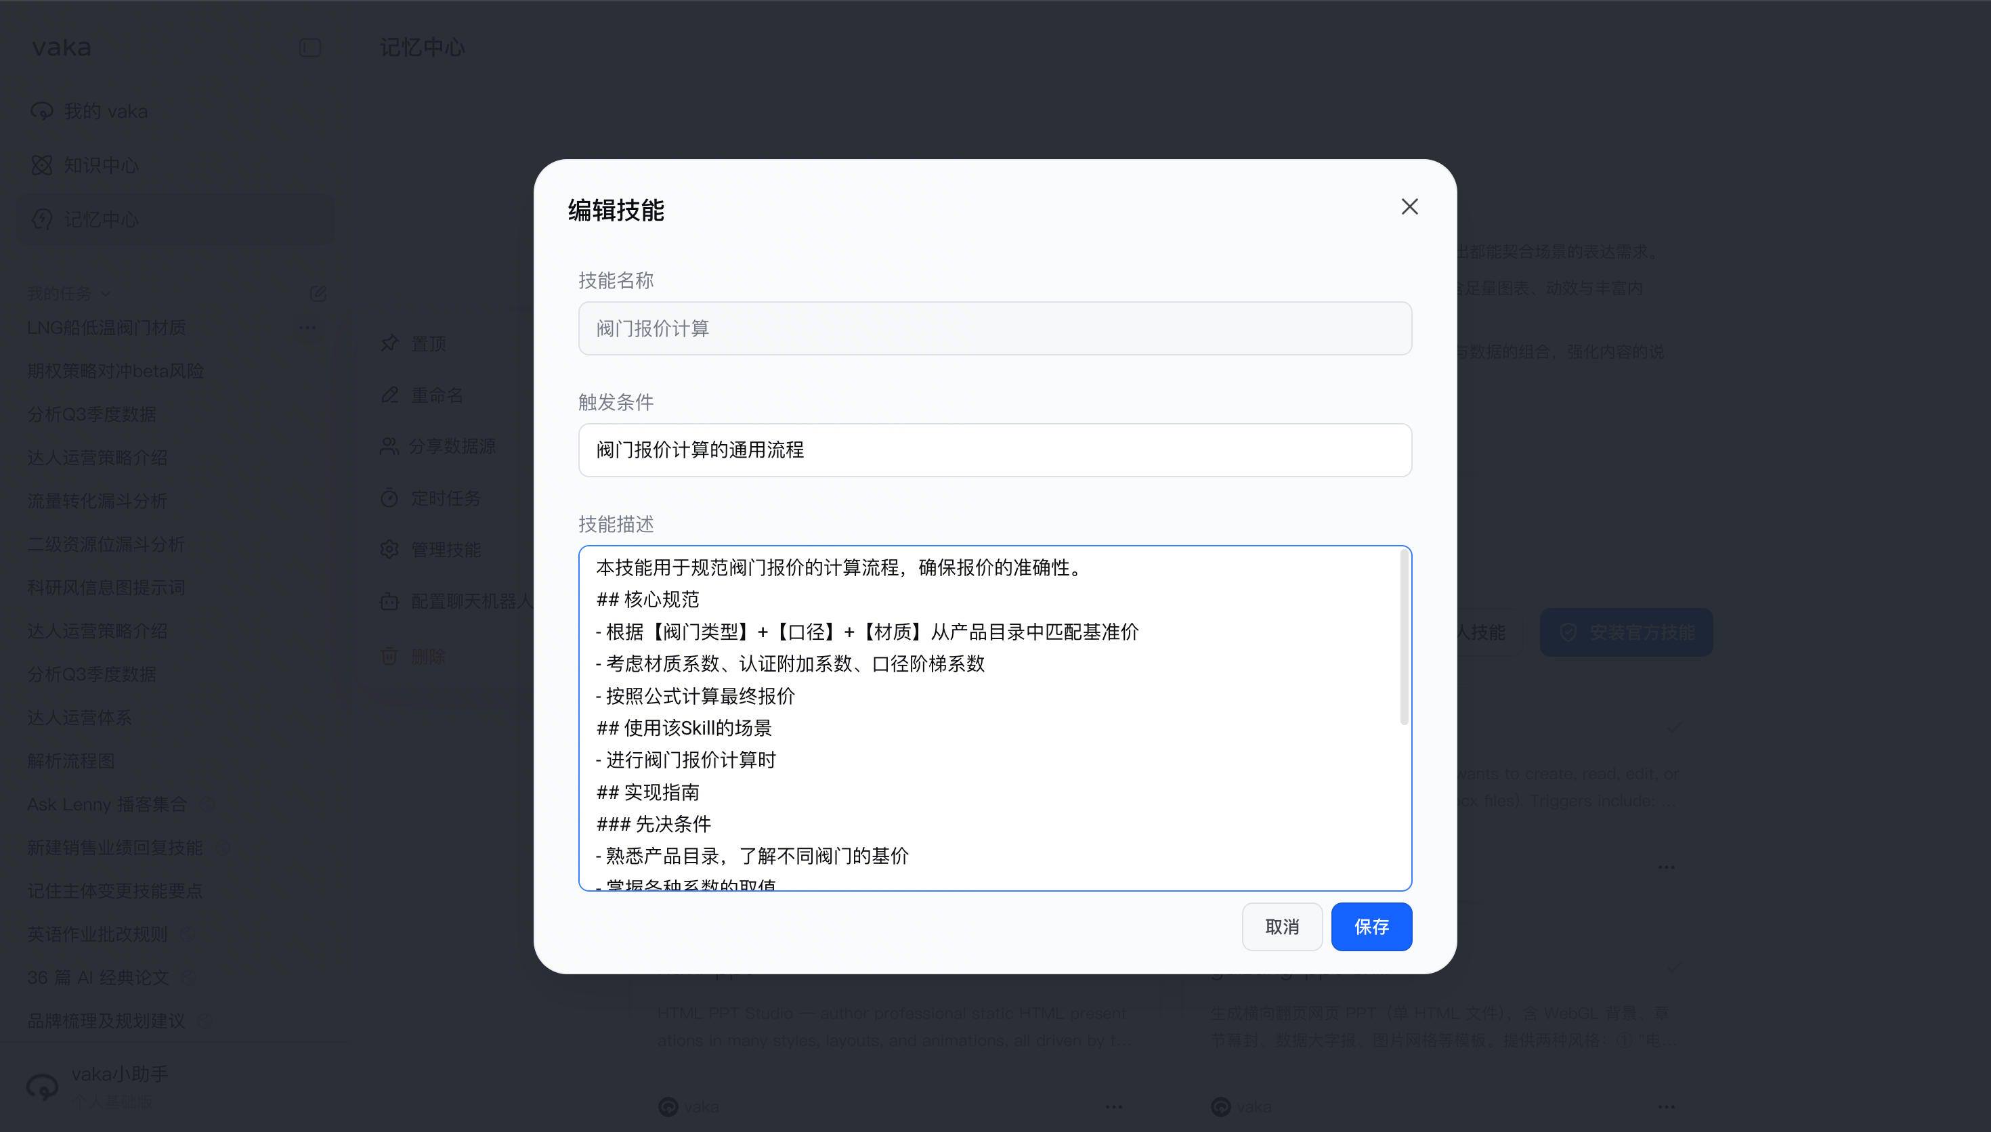This screenshot has height=1132, width=1991.
Task: Open task 二级资源位漏斗分析
Action: pyautogui.click(x=106, y=544)
